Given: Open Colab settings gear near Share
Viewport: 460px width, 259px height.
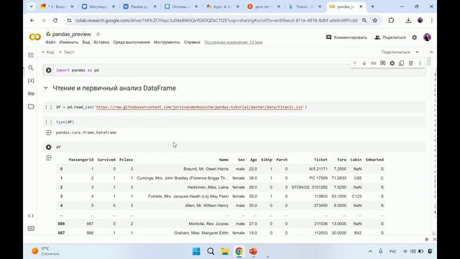Looking at the screenshot, I should (x=414, y=37).
